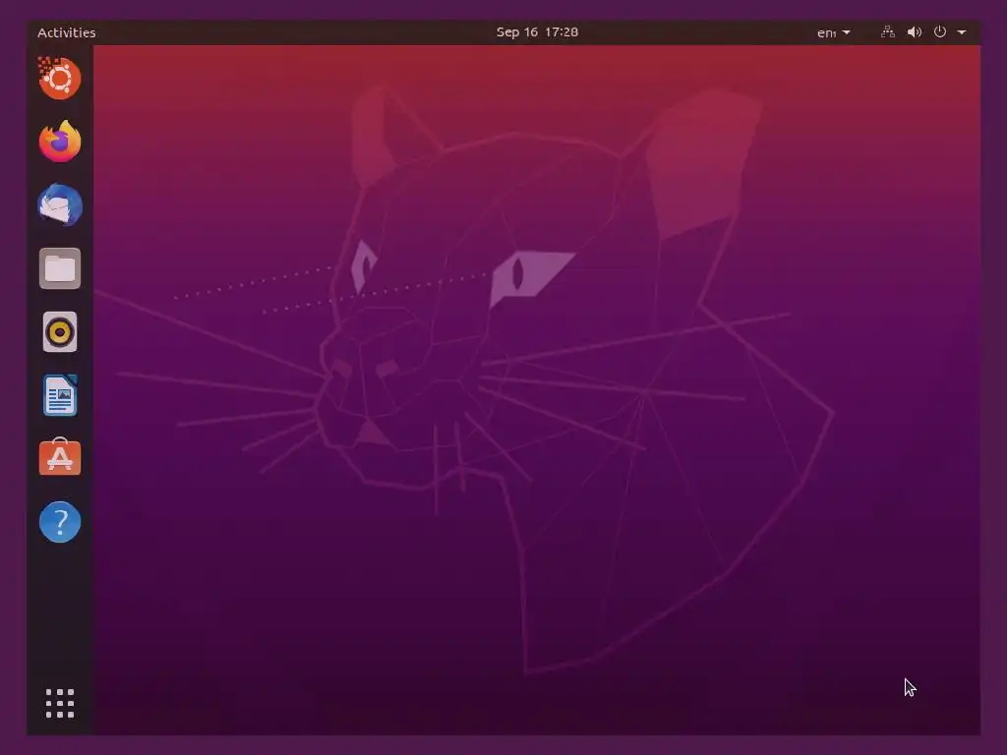Open the Files manager
Screen dimensions: 1007x755
[60, 268]
